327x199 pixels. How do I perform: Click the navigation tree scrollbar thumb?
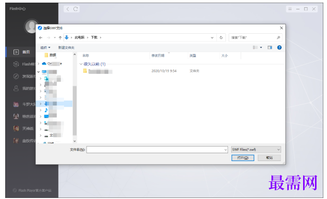(x=74, y=110)
